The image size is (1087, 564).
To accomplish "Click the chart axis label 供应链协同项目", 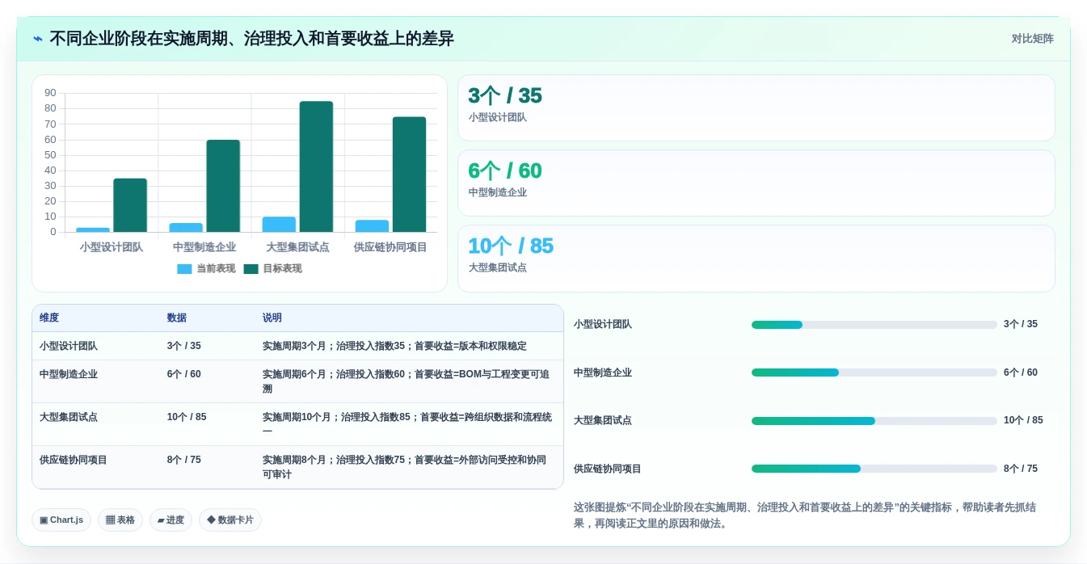I will click(390, 247).
